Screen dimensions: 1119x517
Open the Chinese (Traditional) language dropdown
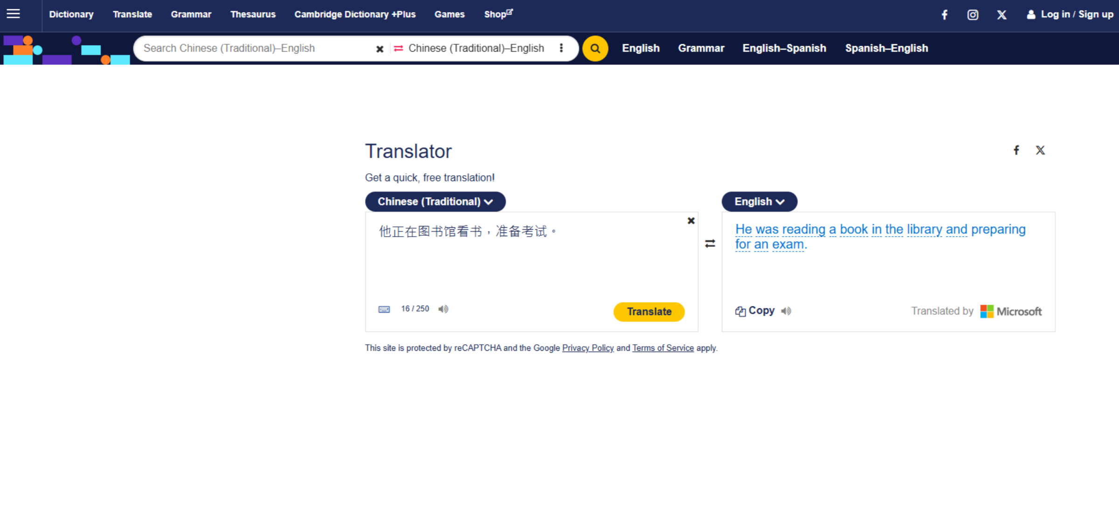tap(435, 201)
